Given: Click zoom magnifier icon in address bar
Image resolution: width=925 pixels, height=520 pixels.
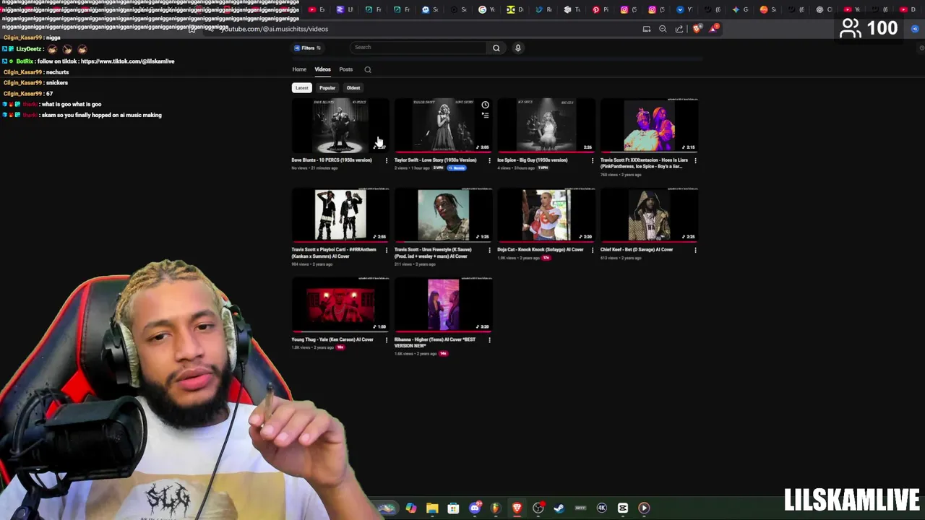Looking at the screenshot, I should pyautogui.click(x=663, y=29).
